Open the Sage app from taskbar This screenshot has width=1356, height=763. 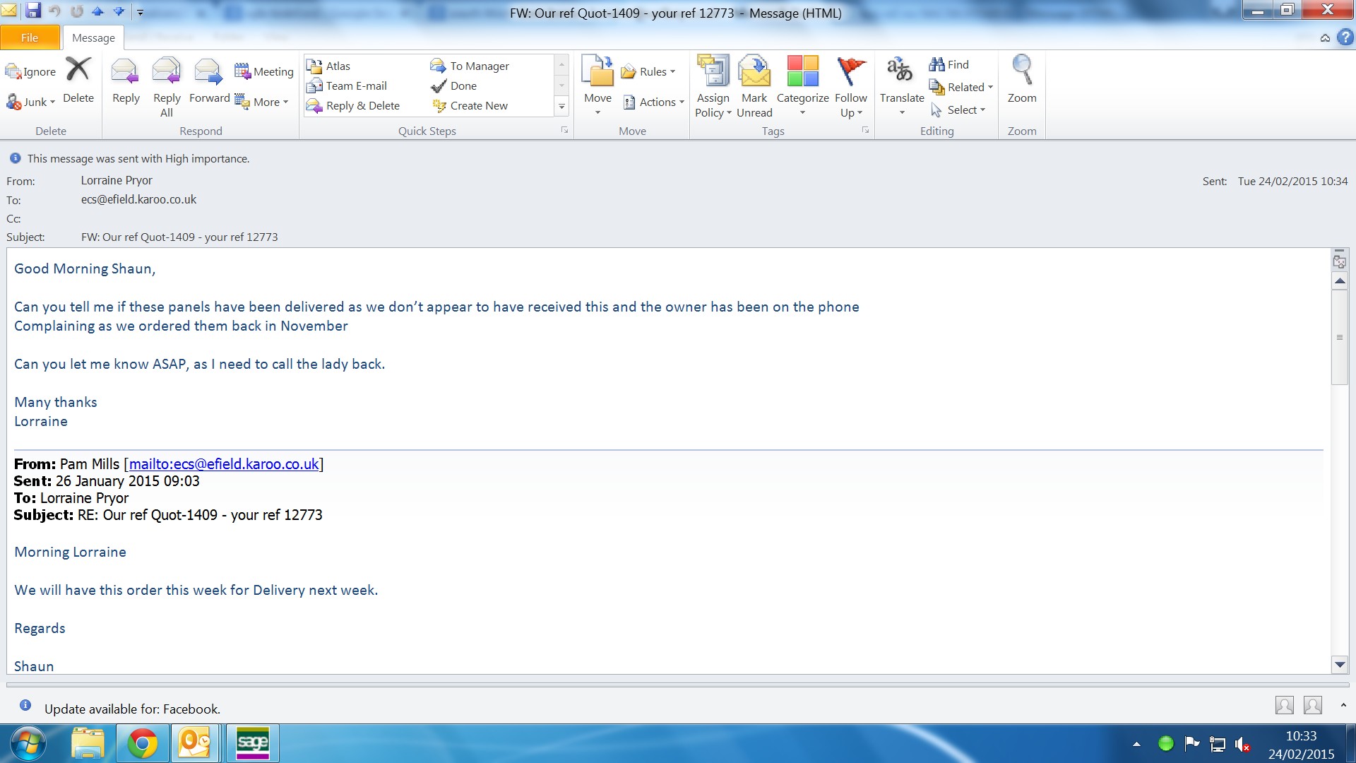click(252, 743)
